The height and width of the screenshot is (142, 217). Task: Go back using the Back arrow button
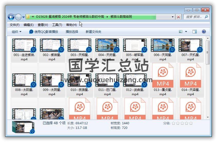click(11, 17)
